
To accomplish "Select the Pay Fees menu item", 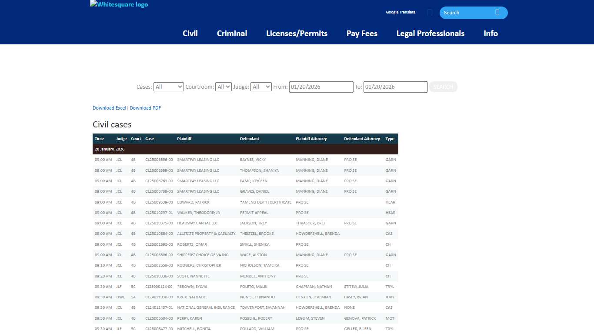I will (362, 33).
